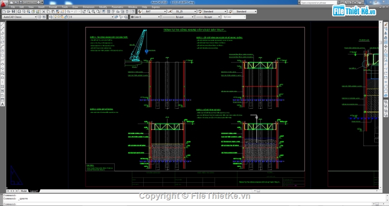Click Save icon in standard toolbar

pos(13,11)
